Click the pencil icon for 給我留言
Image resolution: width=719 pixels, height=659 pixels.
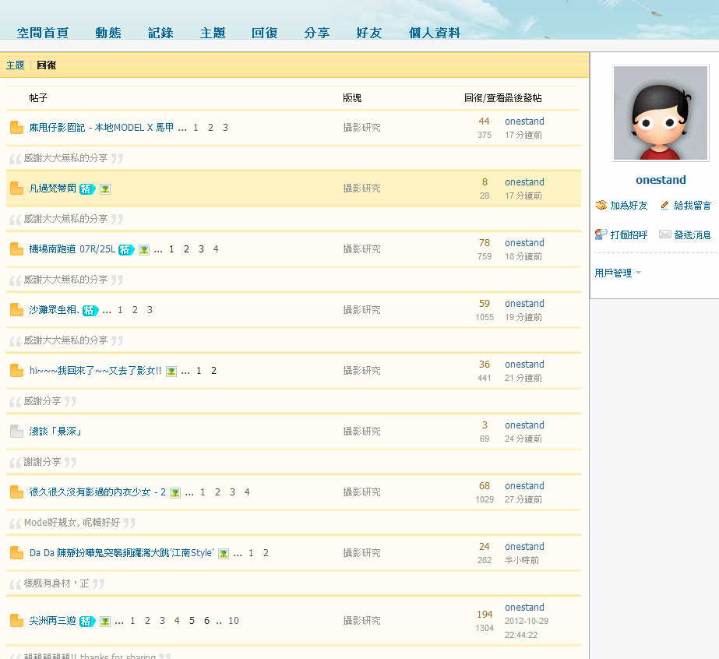[664, 206]
